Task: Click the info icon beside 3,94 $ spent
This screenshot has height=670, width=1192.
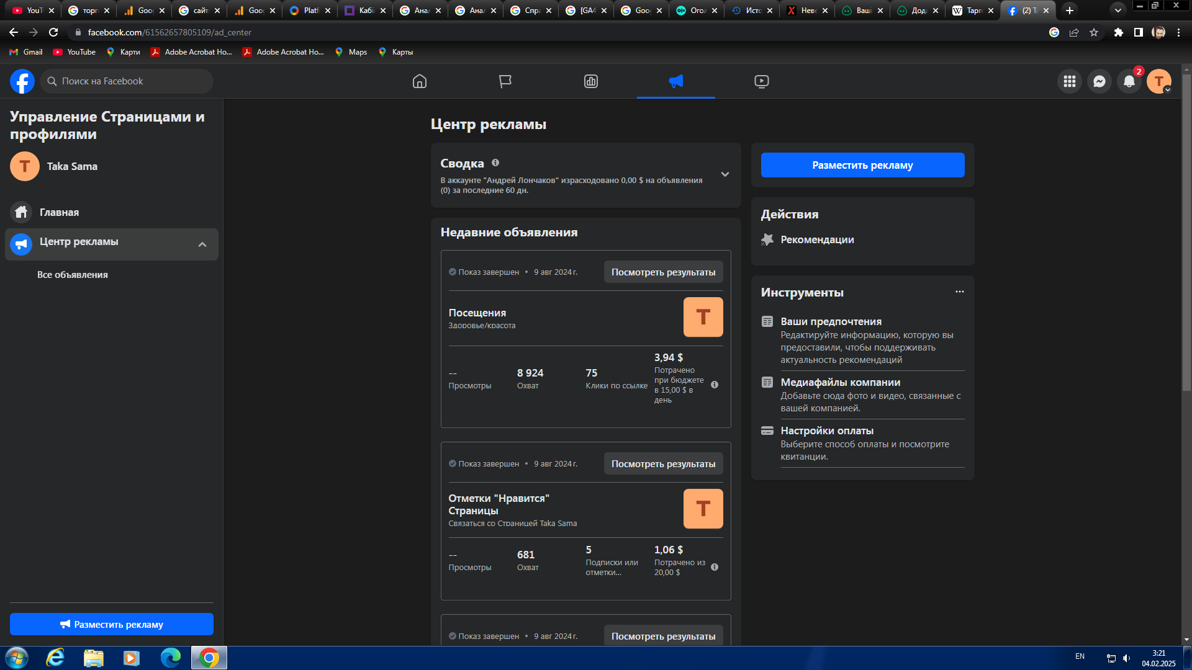Action: pyautogui.click(x=715, y=385)
